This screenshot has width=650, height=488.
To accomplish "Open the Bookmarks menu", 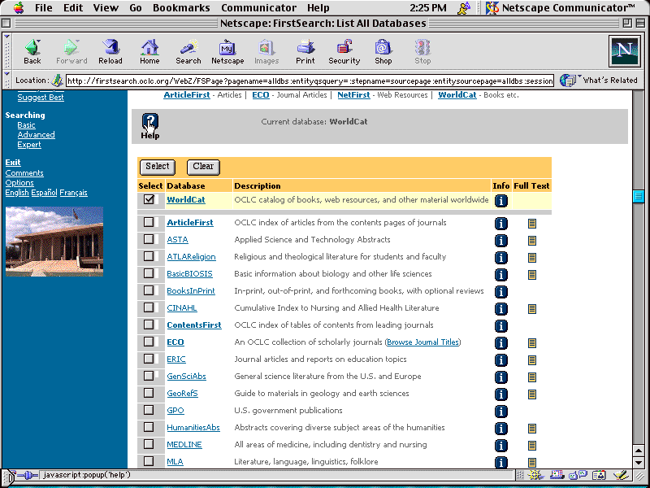I will point(181,7).
